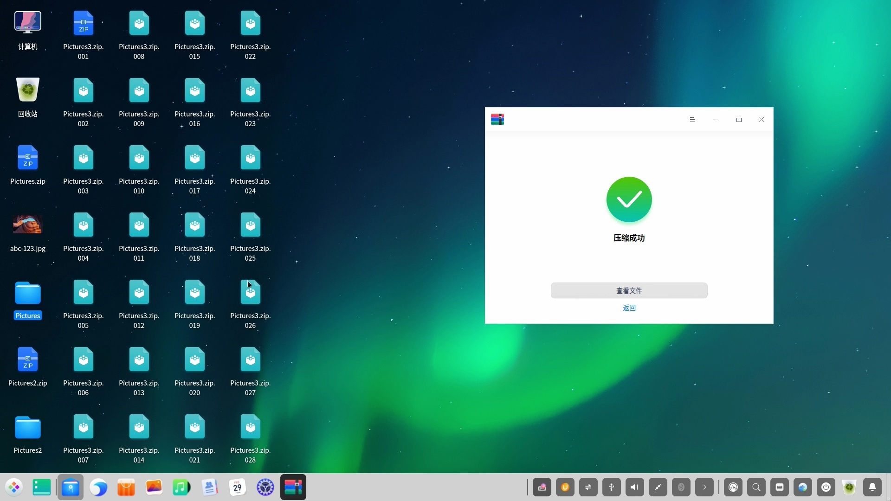The image size is (891, 501).
Task: Click the USB device tray icon
Action: tap(611, 487)
